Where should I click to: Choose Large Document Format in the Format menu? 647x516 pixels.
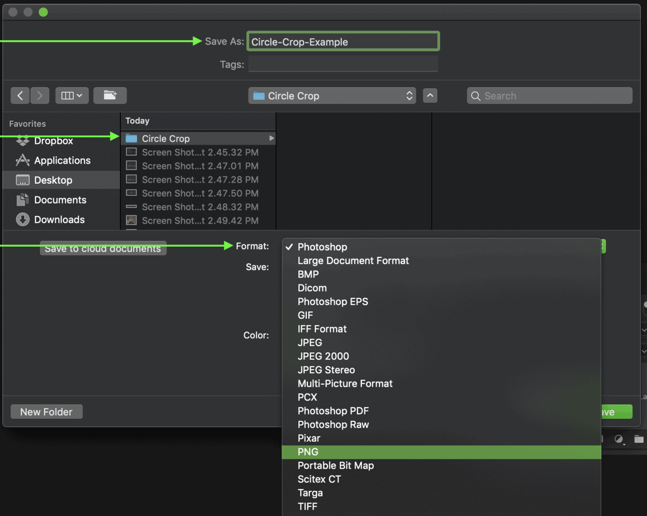[x=441, y=261]
